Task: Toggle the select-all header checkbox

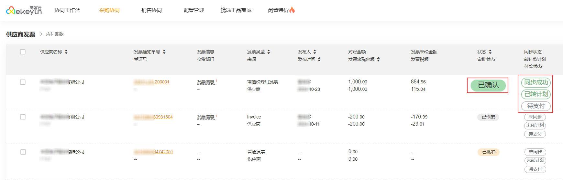Action: tap(23, 52)
